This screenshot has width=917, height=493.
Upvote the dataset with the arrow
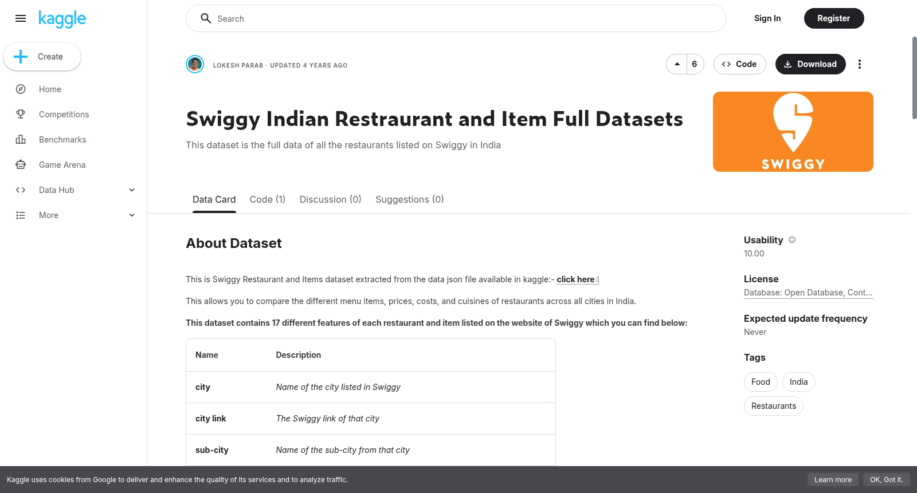[677, 64]
